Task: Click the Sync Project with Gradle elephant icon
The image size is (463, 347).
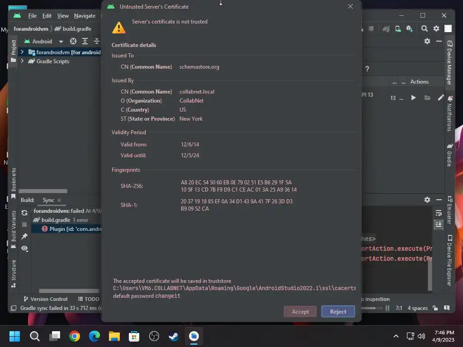Action: (x=386, y=28)
